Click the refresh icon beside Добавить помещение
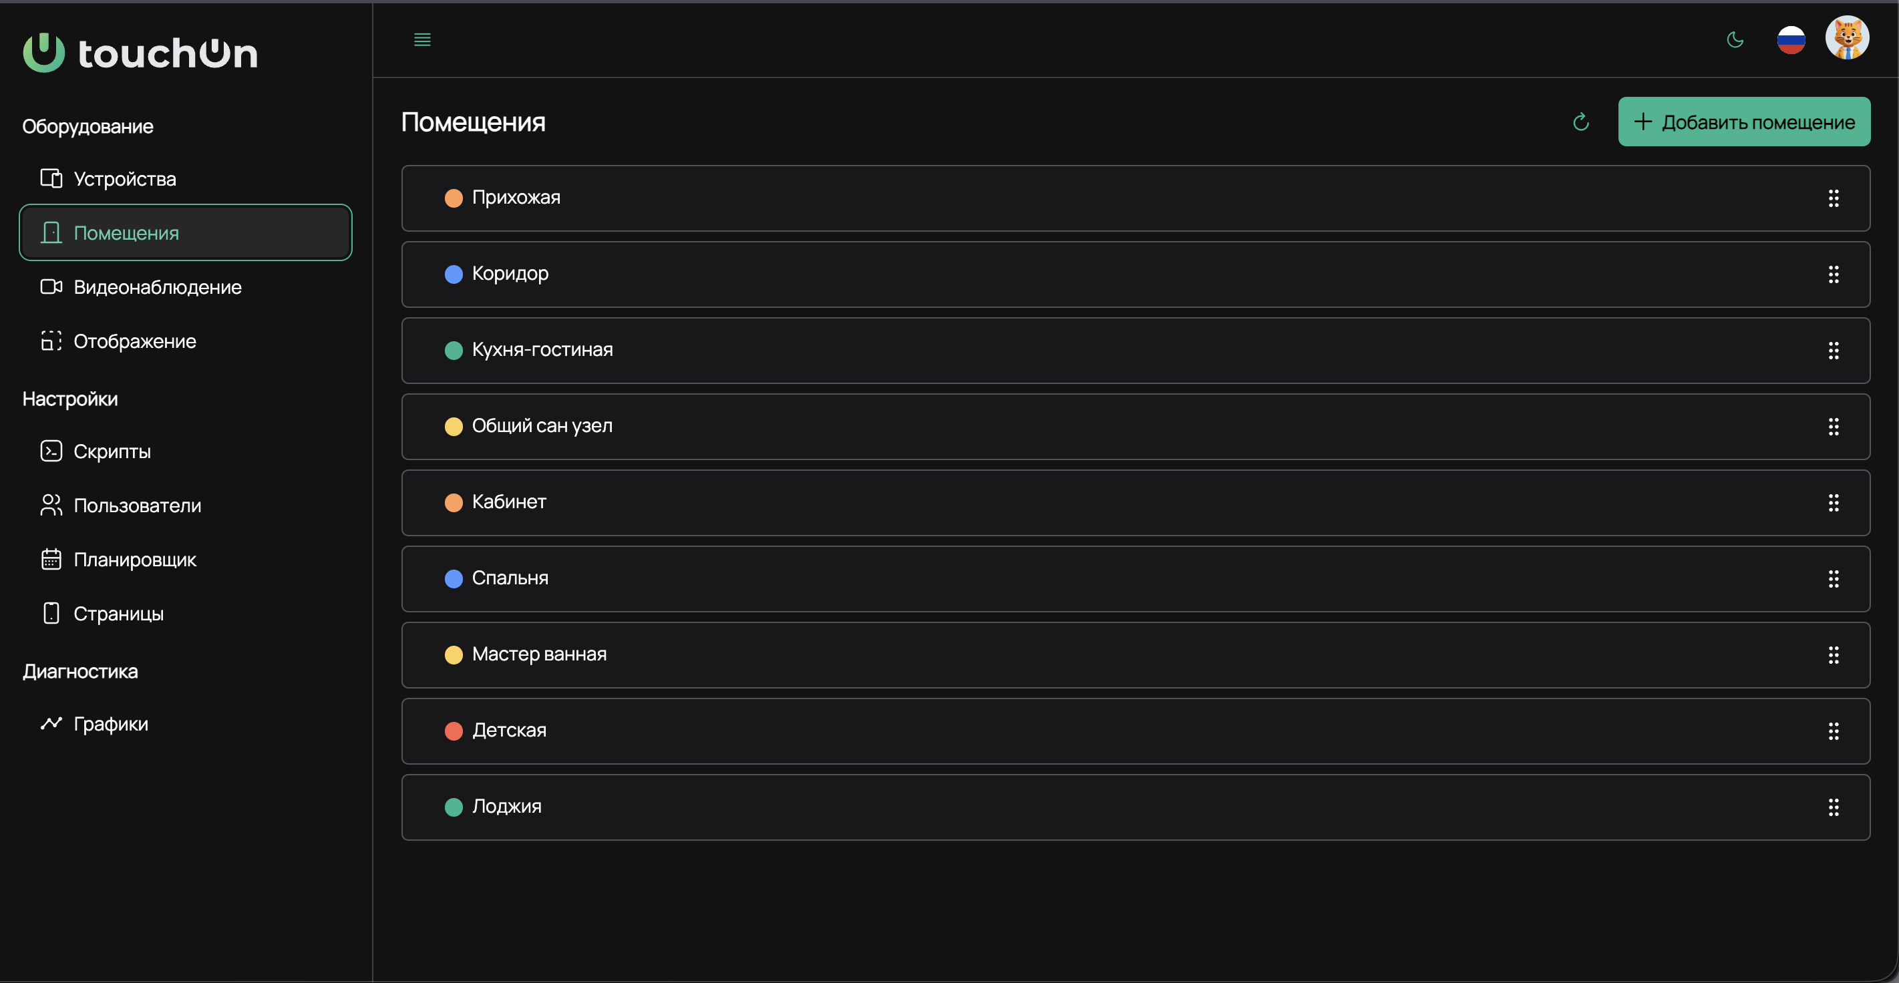 coord(1580,122)
